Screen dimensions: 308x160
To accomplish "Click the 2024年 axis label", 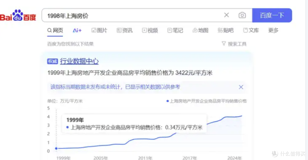I will (234, 158).
